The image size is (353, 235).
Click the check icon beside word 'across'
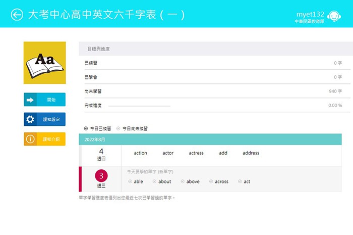pyautogui.click(x=211, y=181)
